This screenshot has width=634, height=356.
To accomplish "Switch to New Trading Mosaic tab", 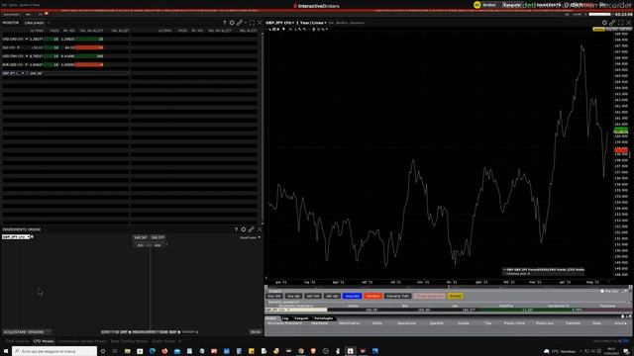I will pos(129,341).
